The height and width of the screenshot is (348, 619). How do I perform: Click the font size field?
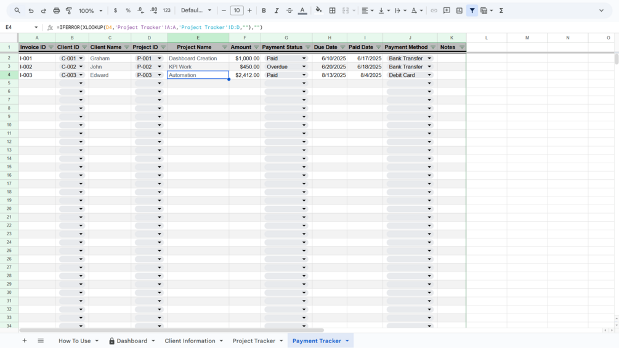(237, 10)
